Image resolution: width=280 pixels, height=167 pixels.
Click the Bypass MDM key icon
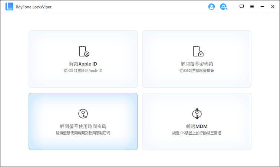197,114
